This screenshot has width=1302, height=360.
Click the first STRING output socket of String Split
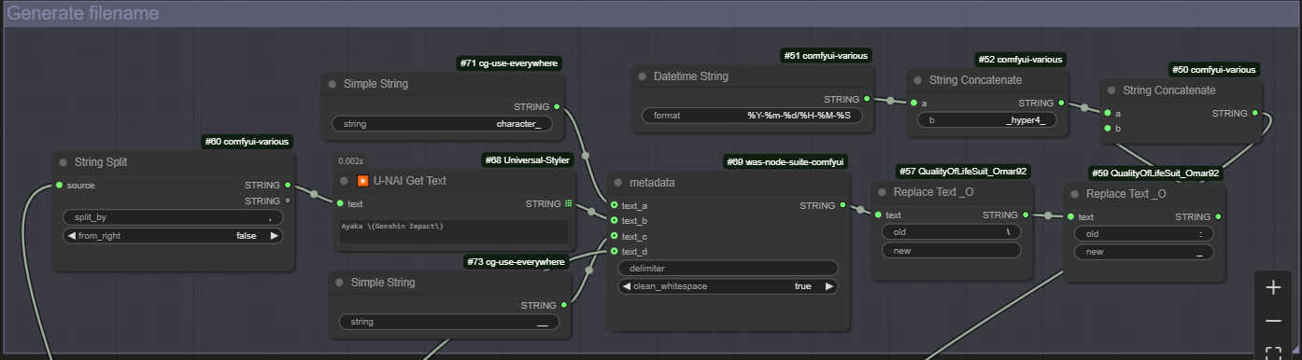click(288, 186)
